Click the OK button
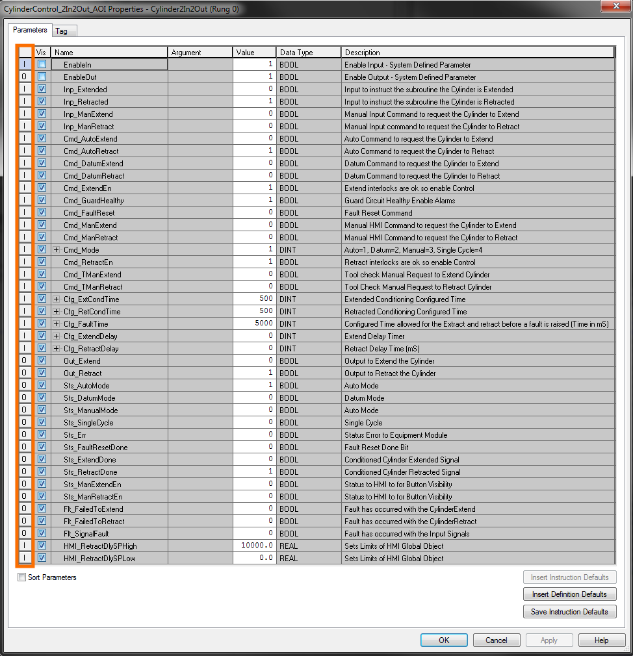Image resolution: width=633 pixels, height=656 pixels. [x=444, y=640]
